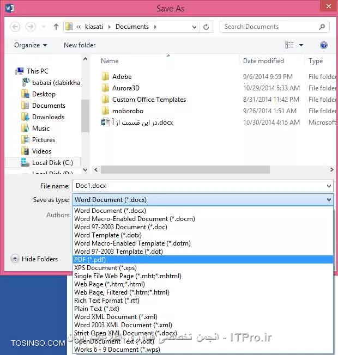Click kiasati in address path
This screenshot has height=355, width=338.
coord(94,27)
